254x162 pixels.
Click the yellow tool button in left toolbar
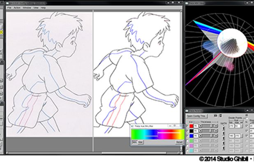(x=1, y=32)
